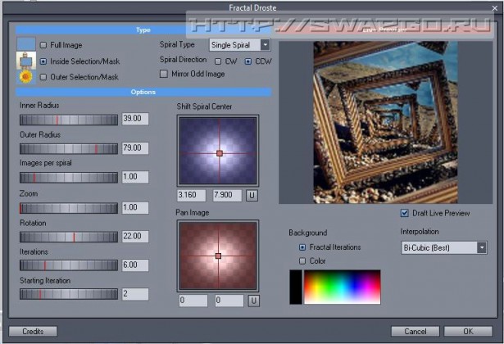Click the Inside Selection/Mask picture icon
The height and width of the screenshot is (344, 504).
[26, 61]
